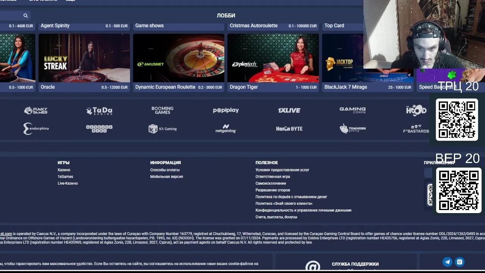Image resolution: width=485 pixels, height=273 pixels.
Task: Open the Endorphina provider logo
Action: [36, 129]
